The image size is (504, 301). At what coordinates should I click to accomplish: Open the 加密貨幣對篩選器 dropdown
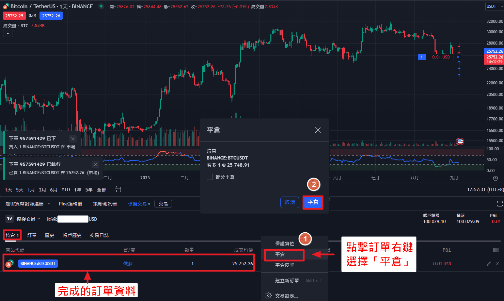click(x=28, y=204)
